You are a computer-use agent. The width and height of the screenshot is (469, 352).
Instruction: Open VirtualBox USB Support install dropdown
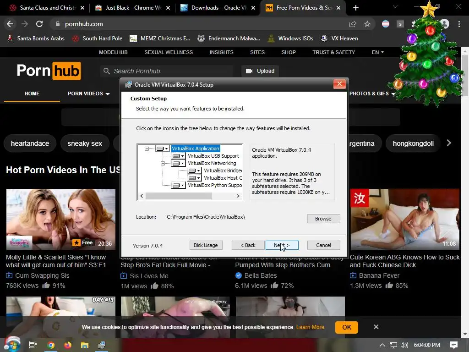pos(178,156)
